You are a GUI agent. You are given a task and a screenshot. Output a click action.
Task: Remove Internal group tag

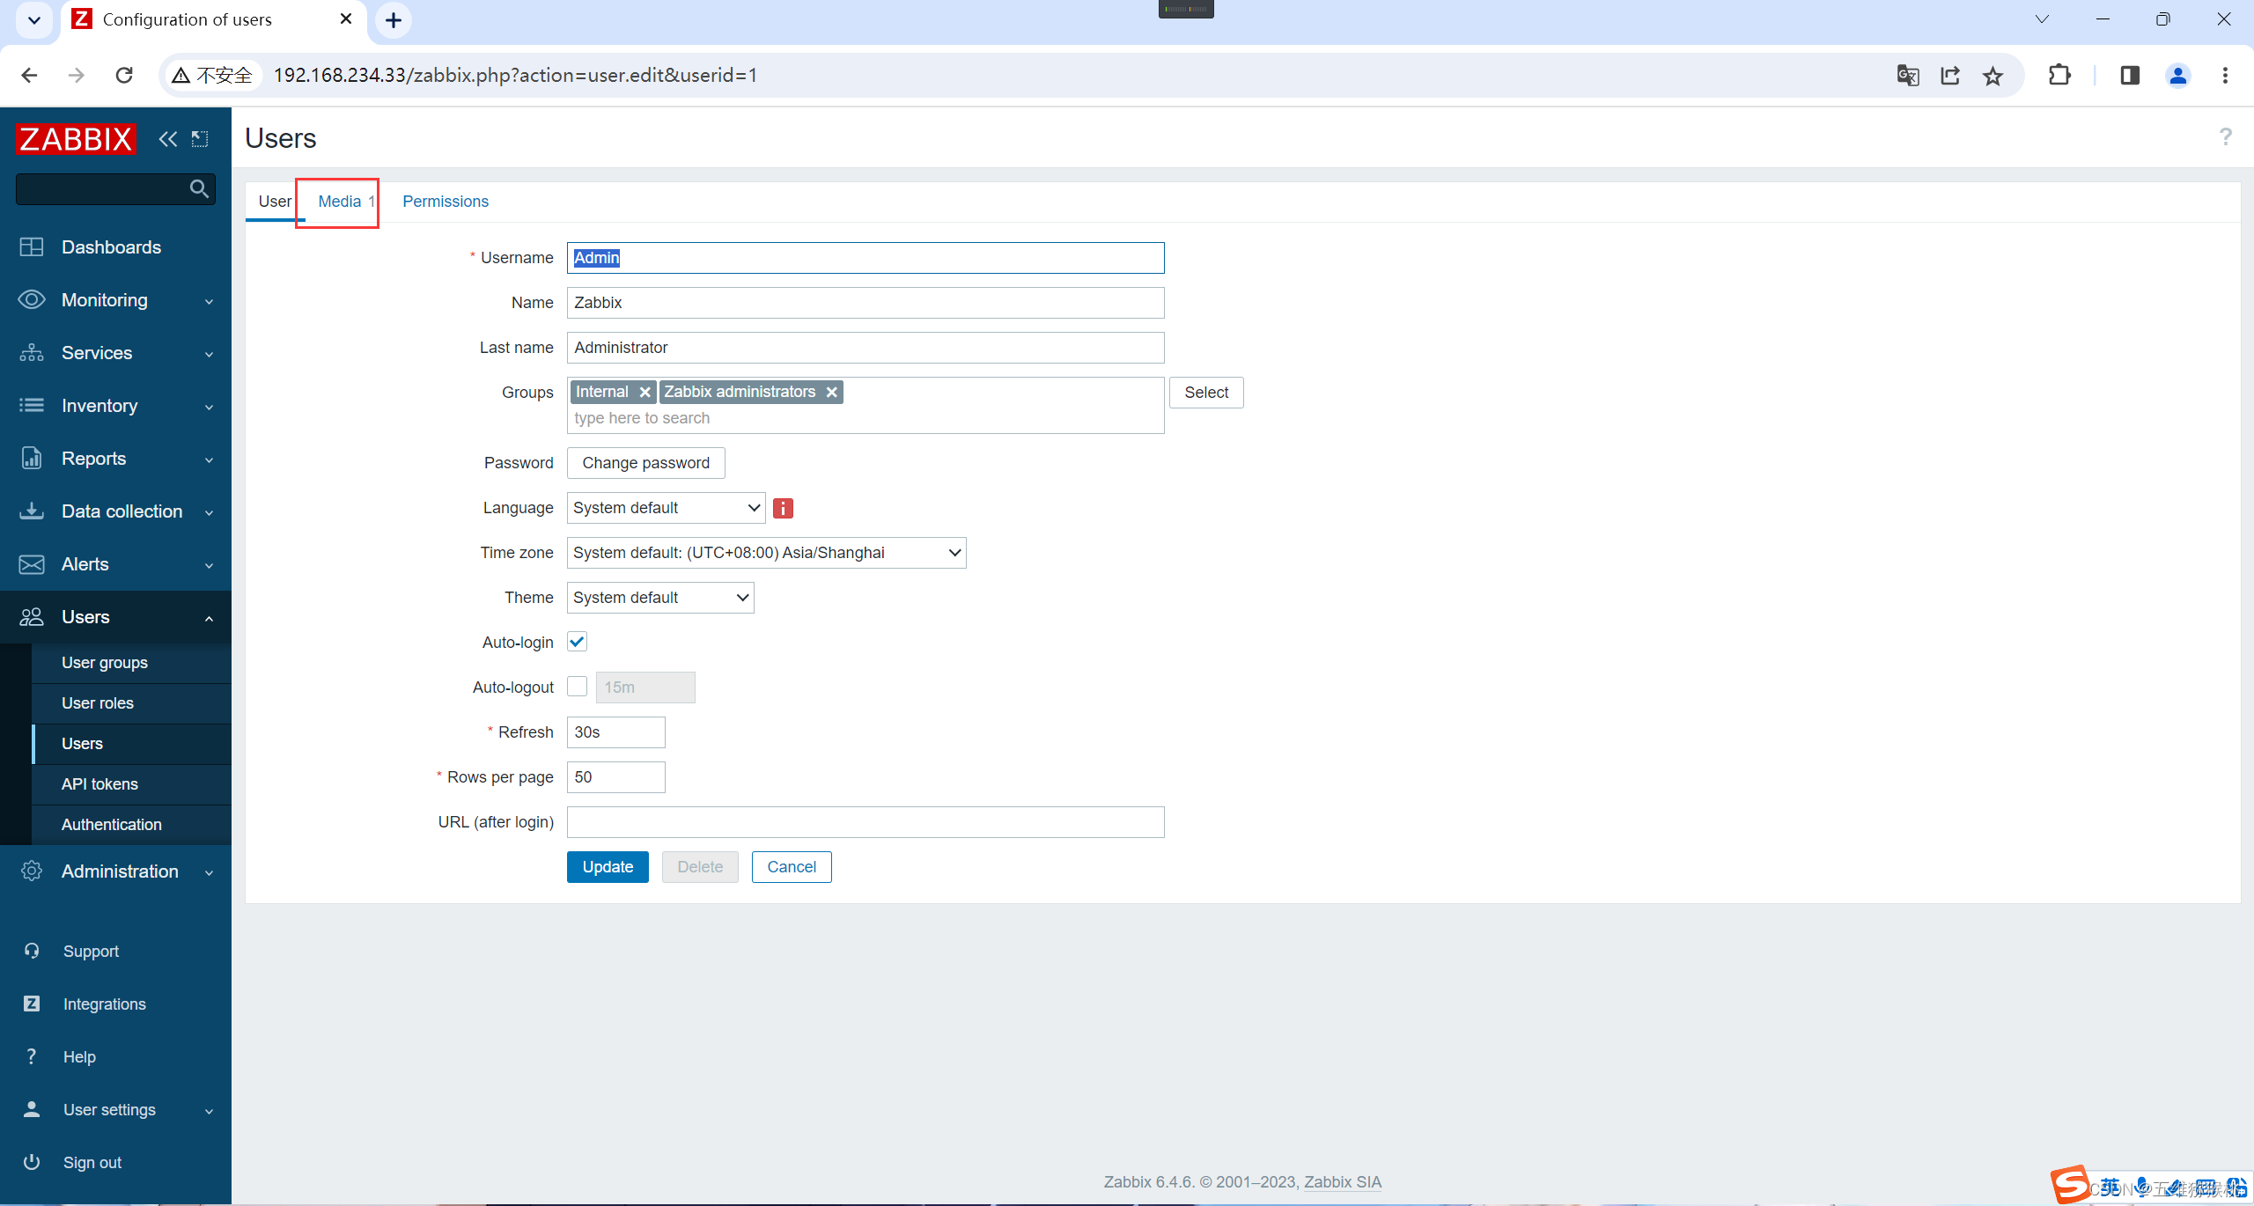(644, 391)
